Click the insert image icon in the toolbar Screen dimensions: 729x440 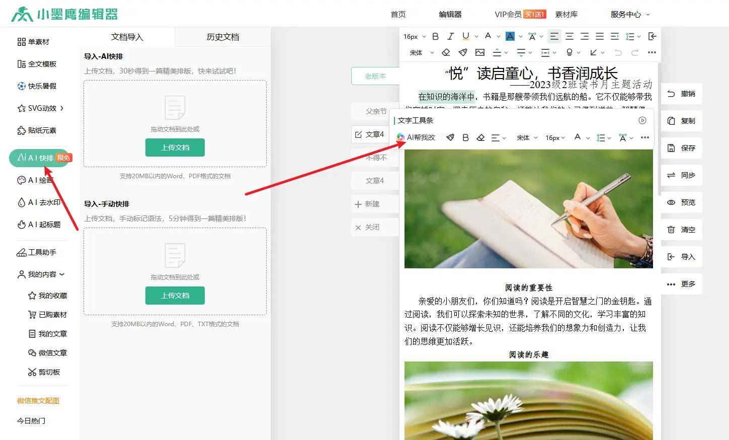pos(479,52)
